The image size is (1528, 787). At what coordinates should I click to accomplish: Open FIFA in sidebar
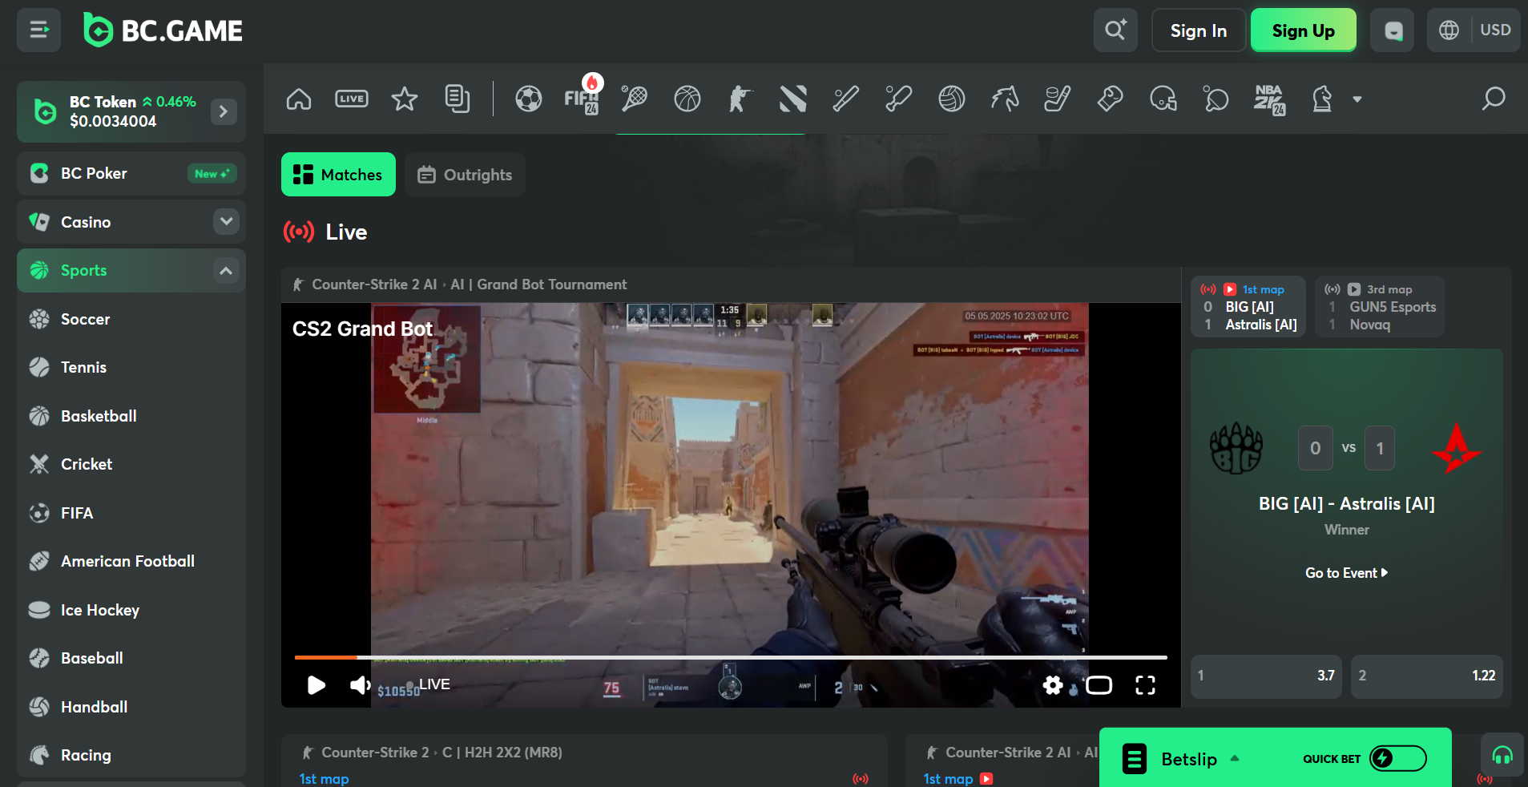click(131, 513)
